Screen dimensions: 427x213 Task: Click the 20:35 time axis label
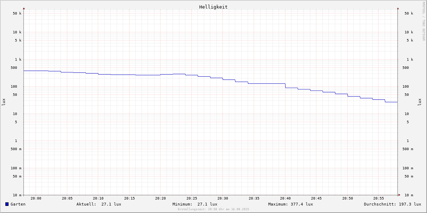(x=254, y=198)
